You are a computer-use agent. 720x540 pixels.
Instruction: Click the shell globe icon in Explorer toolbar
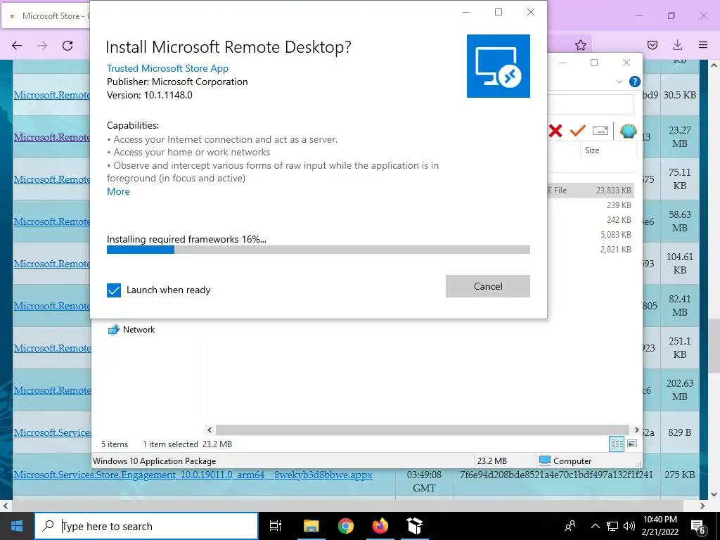(628, 131)
